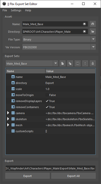Click the 1.0 float icon beside scale
101x184 pixels.
pyautogui.click(x=13, y=89)
